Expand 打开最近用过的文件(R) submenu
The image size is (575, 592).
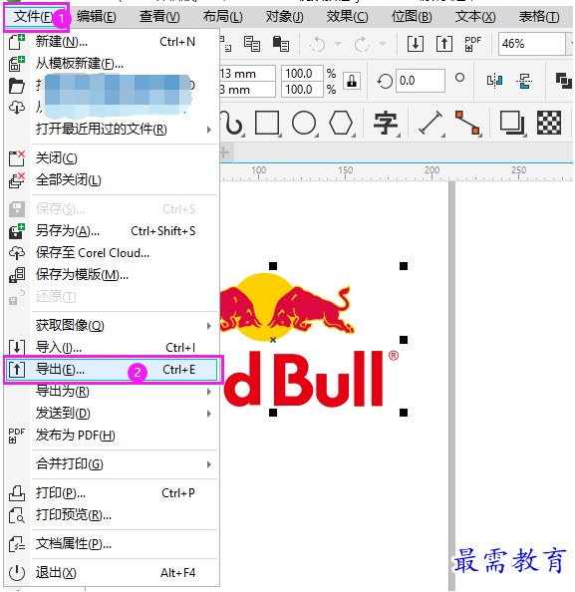point(112,130)
